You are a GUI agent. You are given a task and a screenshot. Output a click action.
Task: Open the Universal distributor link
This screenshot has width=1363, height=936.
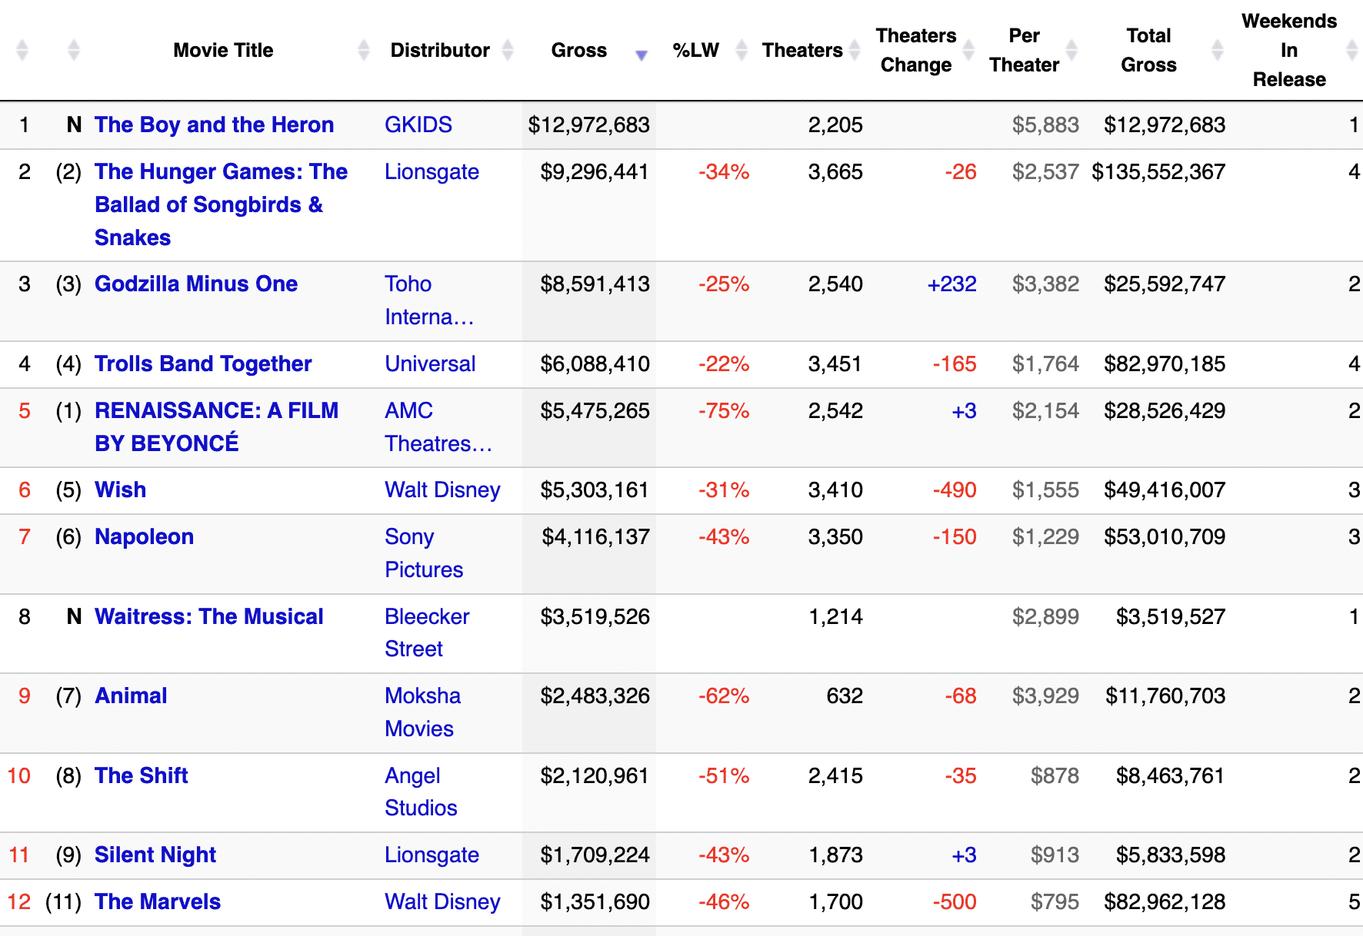(430, 363)
